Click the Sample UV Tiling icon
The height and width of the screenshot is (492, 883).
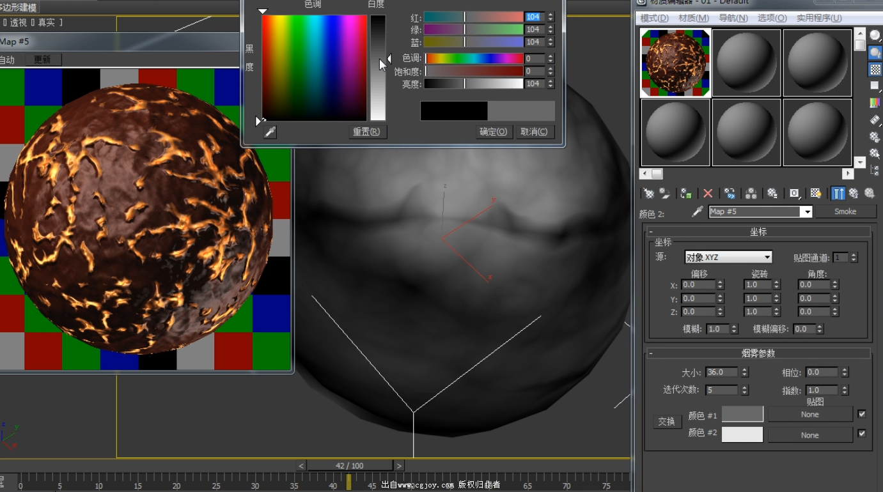(x=875, y=86)
